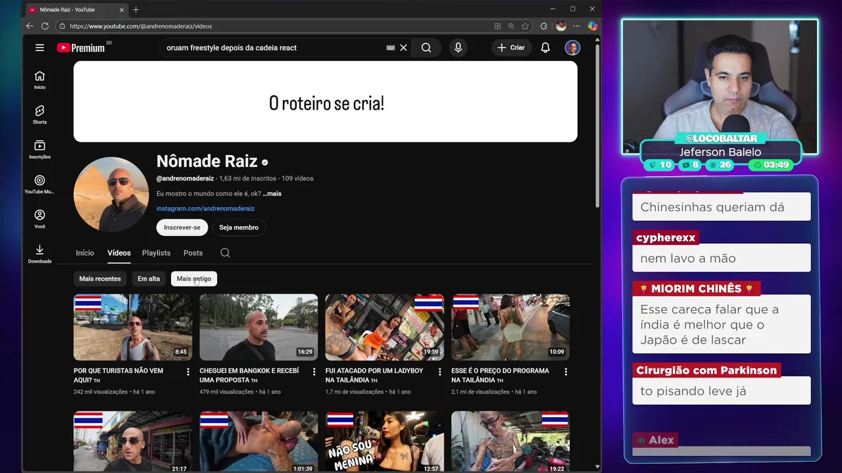This screenshot has height=473, width=842.
Task: Open the Criar create button
Action: point(511,47)
